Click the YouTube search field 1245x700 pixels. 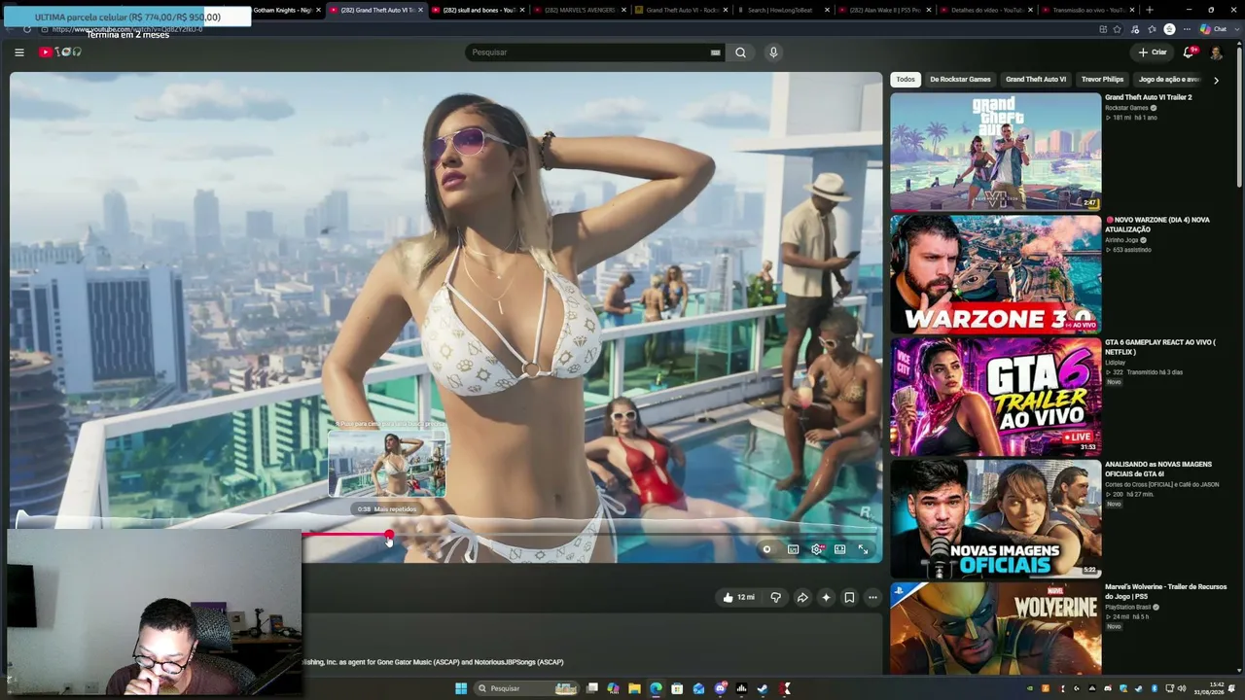click(589, 52)
